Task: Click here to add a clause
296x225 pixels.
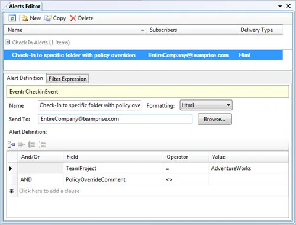Action: tap(49, 191)
